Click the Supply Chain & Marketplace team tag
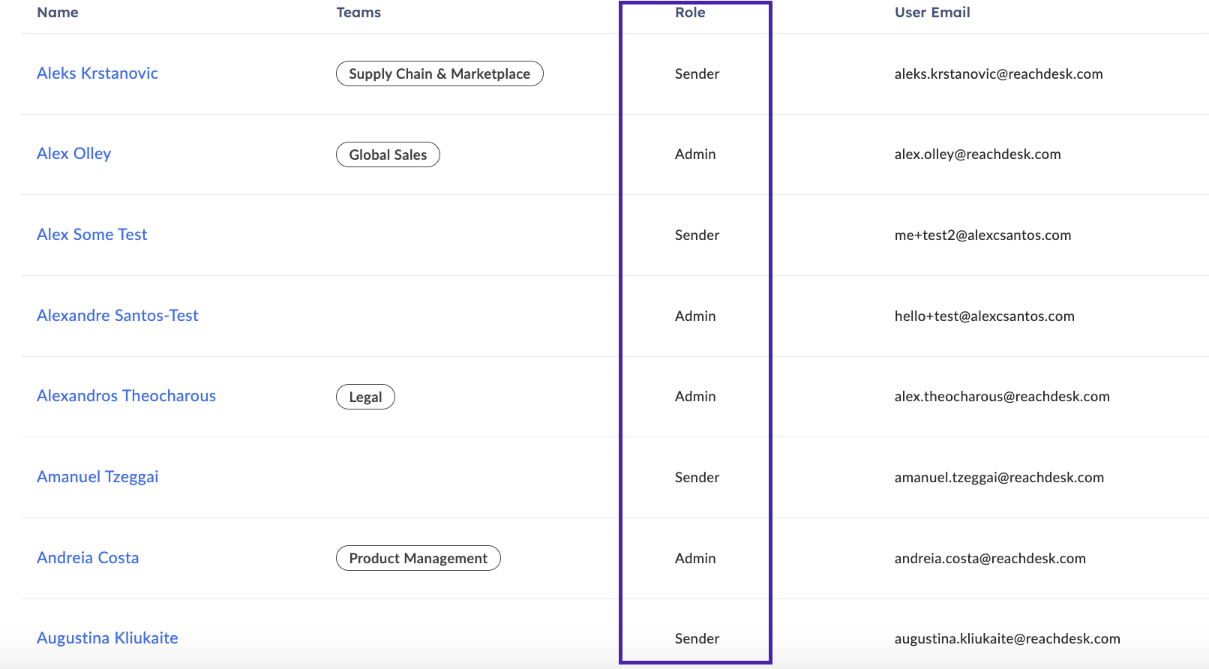This screenshot has width=1209, height=669. [439, 73]
